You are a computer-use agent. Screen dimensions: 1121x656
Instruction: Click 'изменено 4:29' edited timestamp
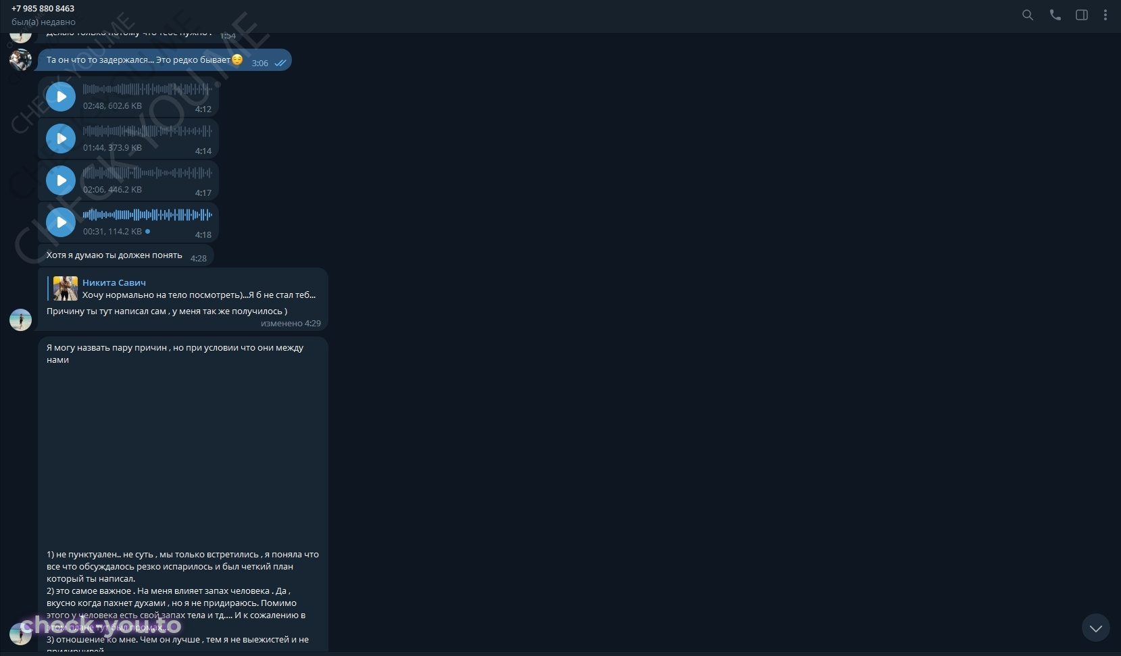click(x=291, y=324)
